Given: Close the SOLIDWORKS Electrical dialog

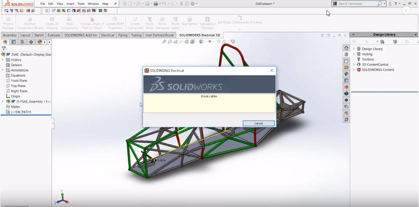Looking at the screenshot, I should pos(272,70).
